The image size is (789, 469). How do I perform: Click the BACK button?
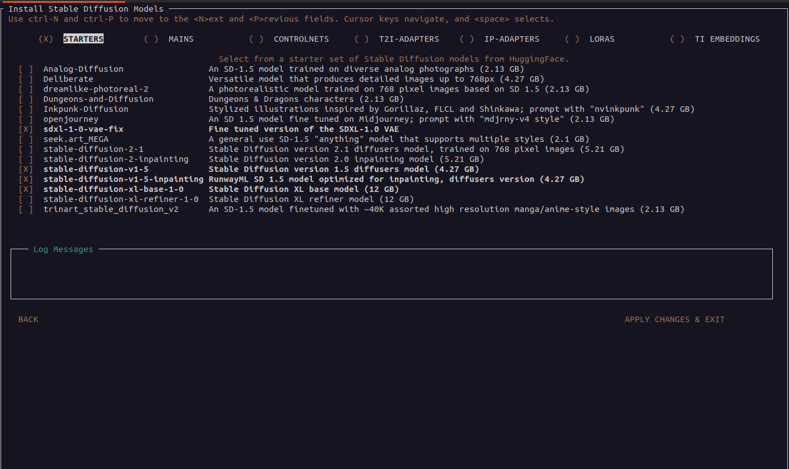(28, 319)
